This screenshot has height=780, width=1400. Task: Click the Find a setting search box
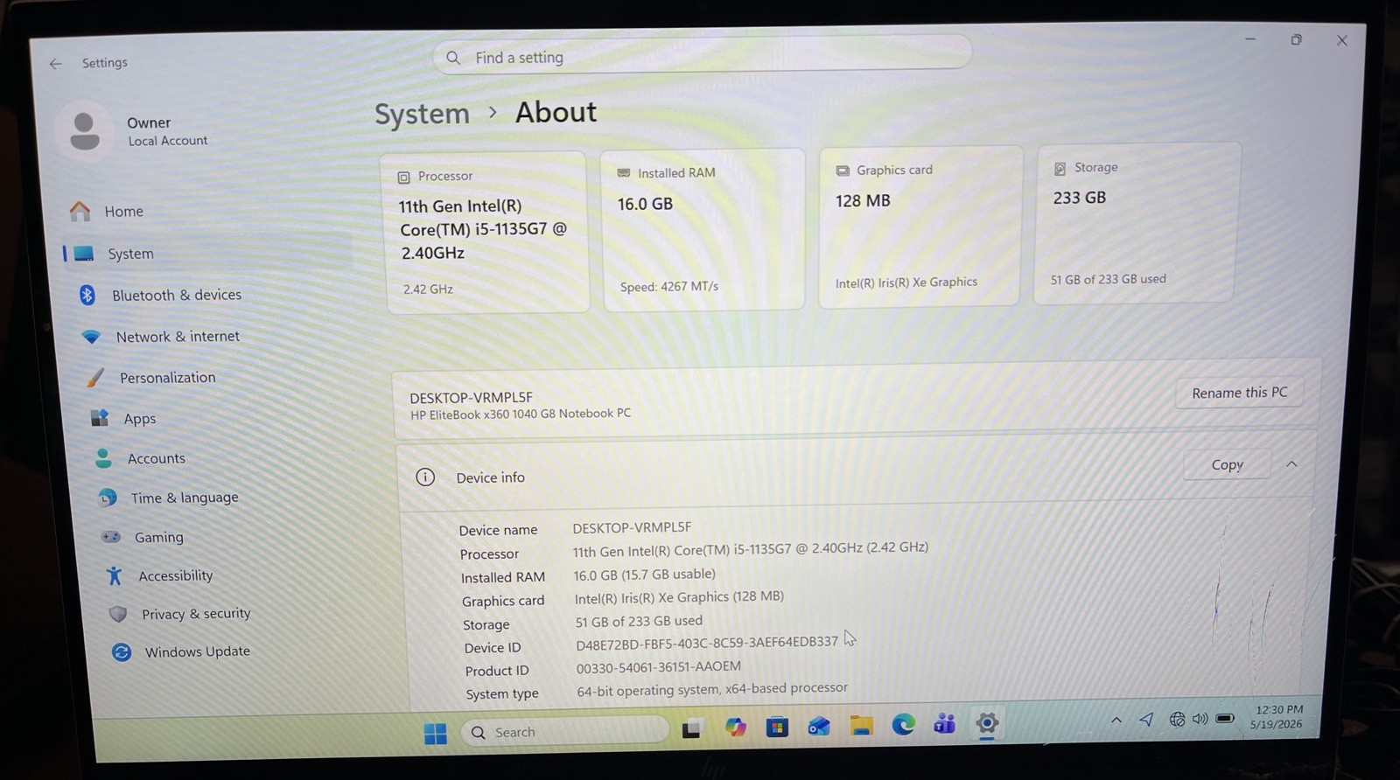pos(702,56)
